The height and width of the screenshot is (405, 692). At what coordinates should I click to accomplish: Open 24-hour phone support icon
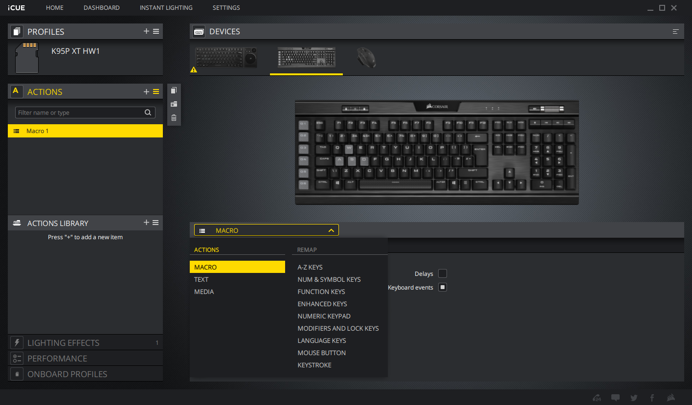tap(597, 398)
